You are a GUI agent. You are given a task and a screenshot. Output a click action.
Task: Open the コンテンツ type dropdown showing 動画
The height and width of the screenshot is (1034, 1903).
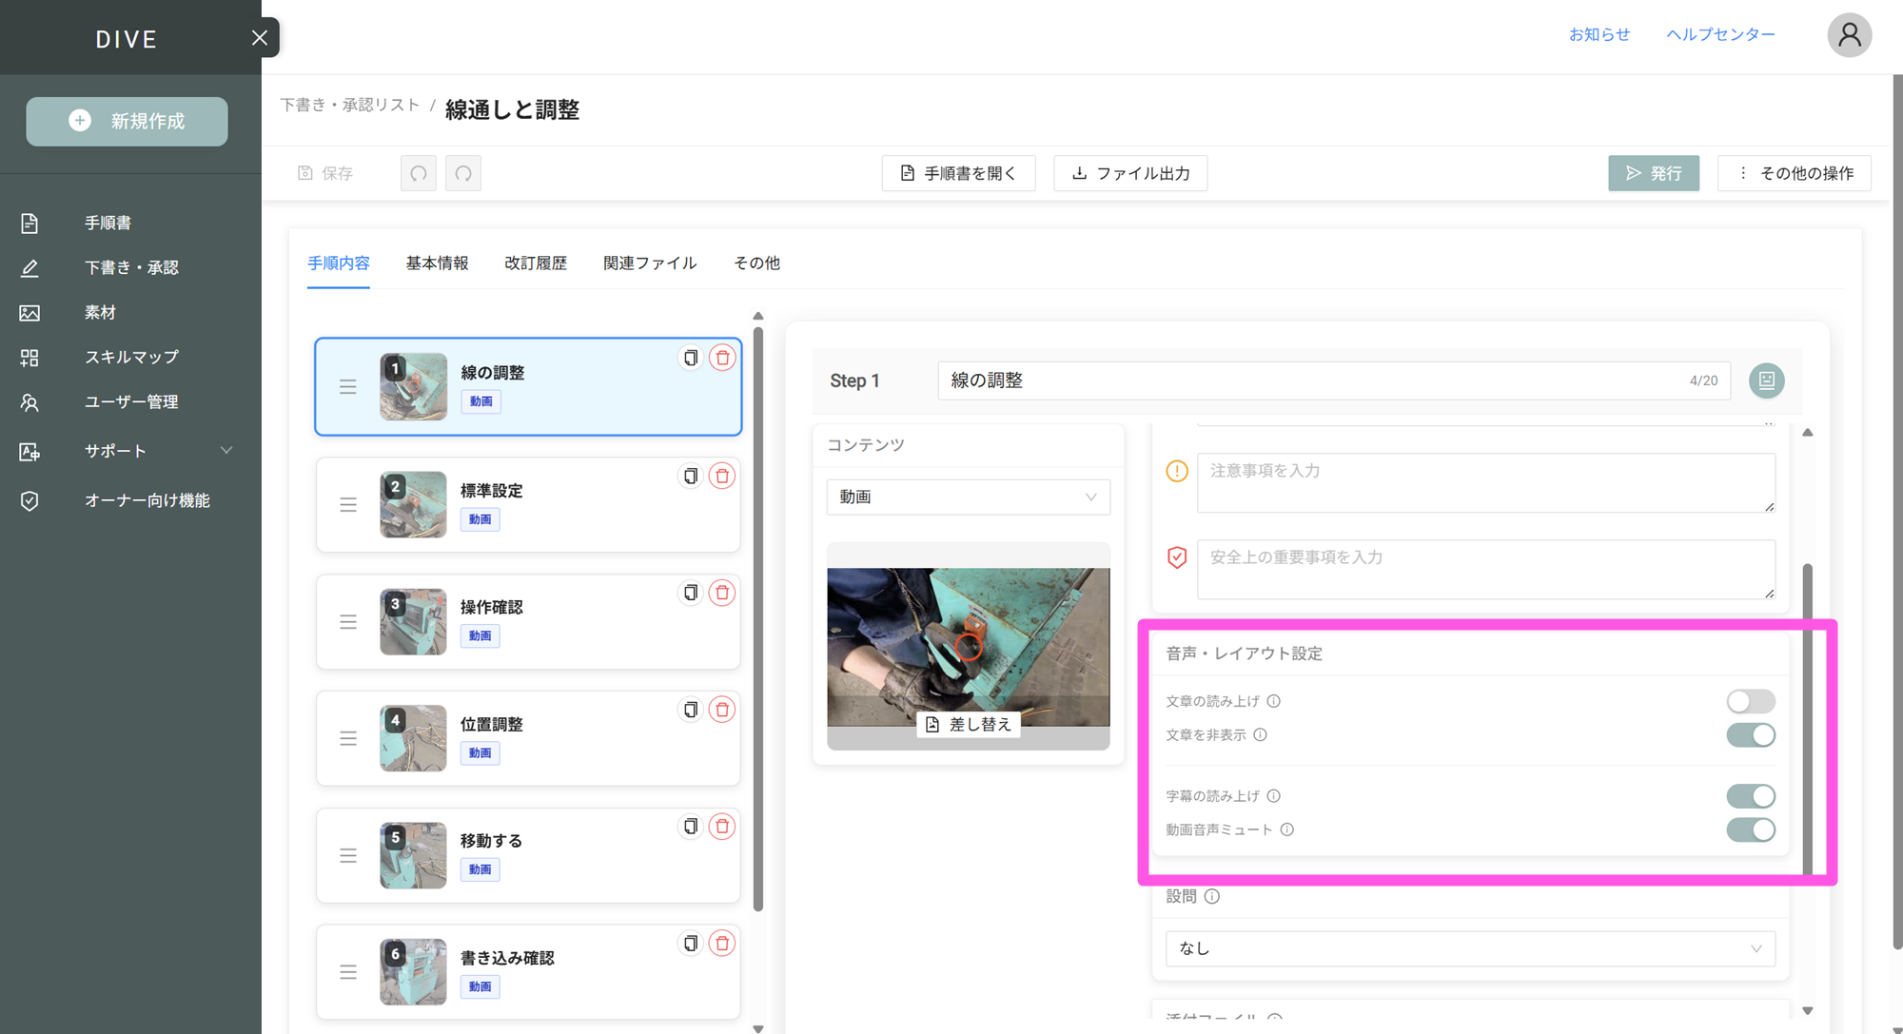(x=968, y=497)
